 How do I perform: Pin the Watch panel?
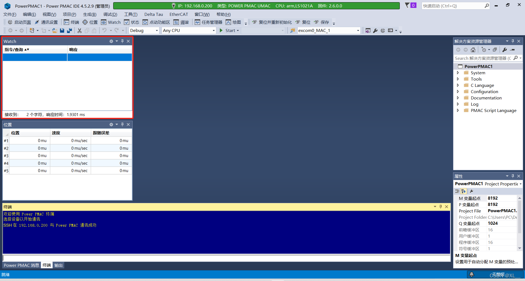coord(122,41)
